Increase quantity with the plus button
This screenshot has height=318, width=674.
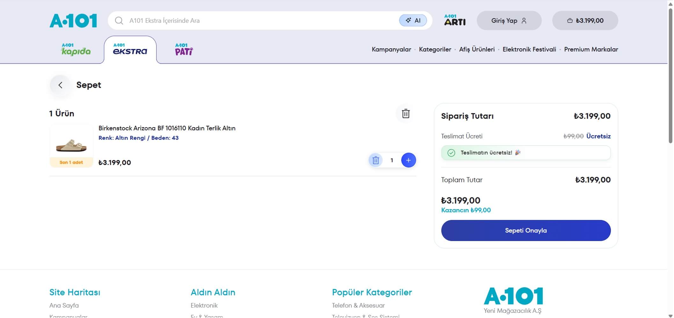(x=408, y=160)
